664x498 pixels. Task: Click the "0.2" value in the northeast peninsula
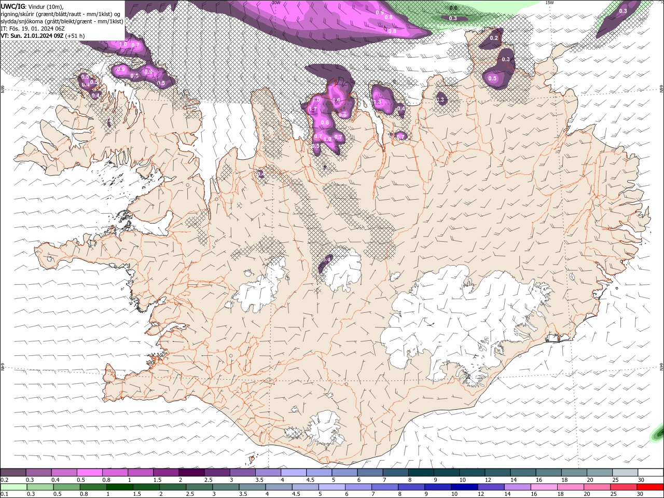pyautogui.click(x=494, y=38)
